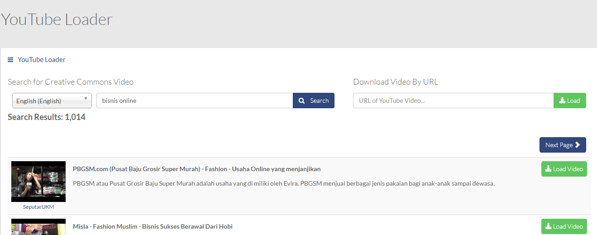The image size is (597, 235).
Task: Load Video for PBGSM.com Pusat Baju Grosir result
Action: 564,169
